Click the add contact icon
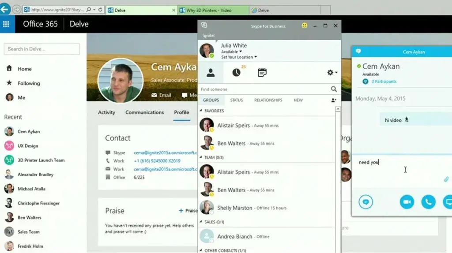This screenshot has height=253, width=452. point(334,100)
